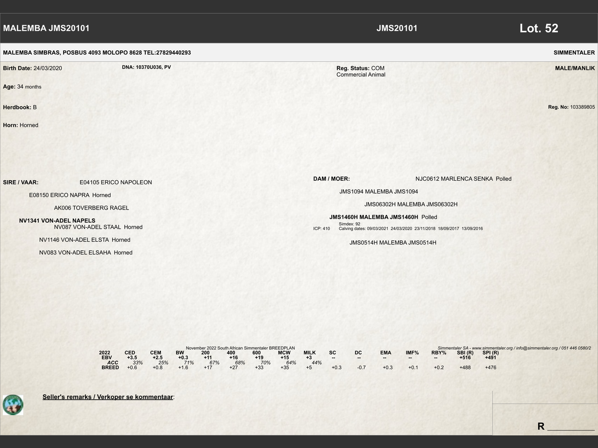Click NV1146 VON-ADEL ELSTA Horned entry
This screenshot has height=448, width=598.
pos(85,240)
